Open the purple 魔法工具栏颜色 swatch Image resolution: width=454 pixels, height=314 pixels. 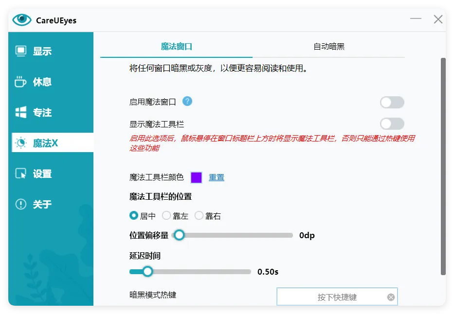(196, 177)
